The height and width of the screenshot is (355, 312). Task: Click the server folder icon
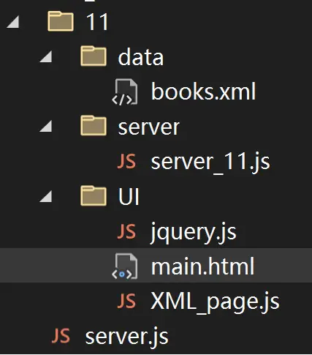94,125
